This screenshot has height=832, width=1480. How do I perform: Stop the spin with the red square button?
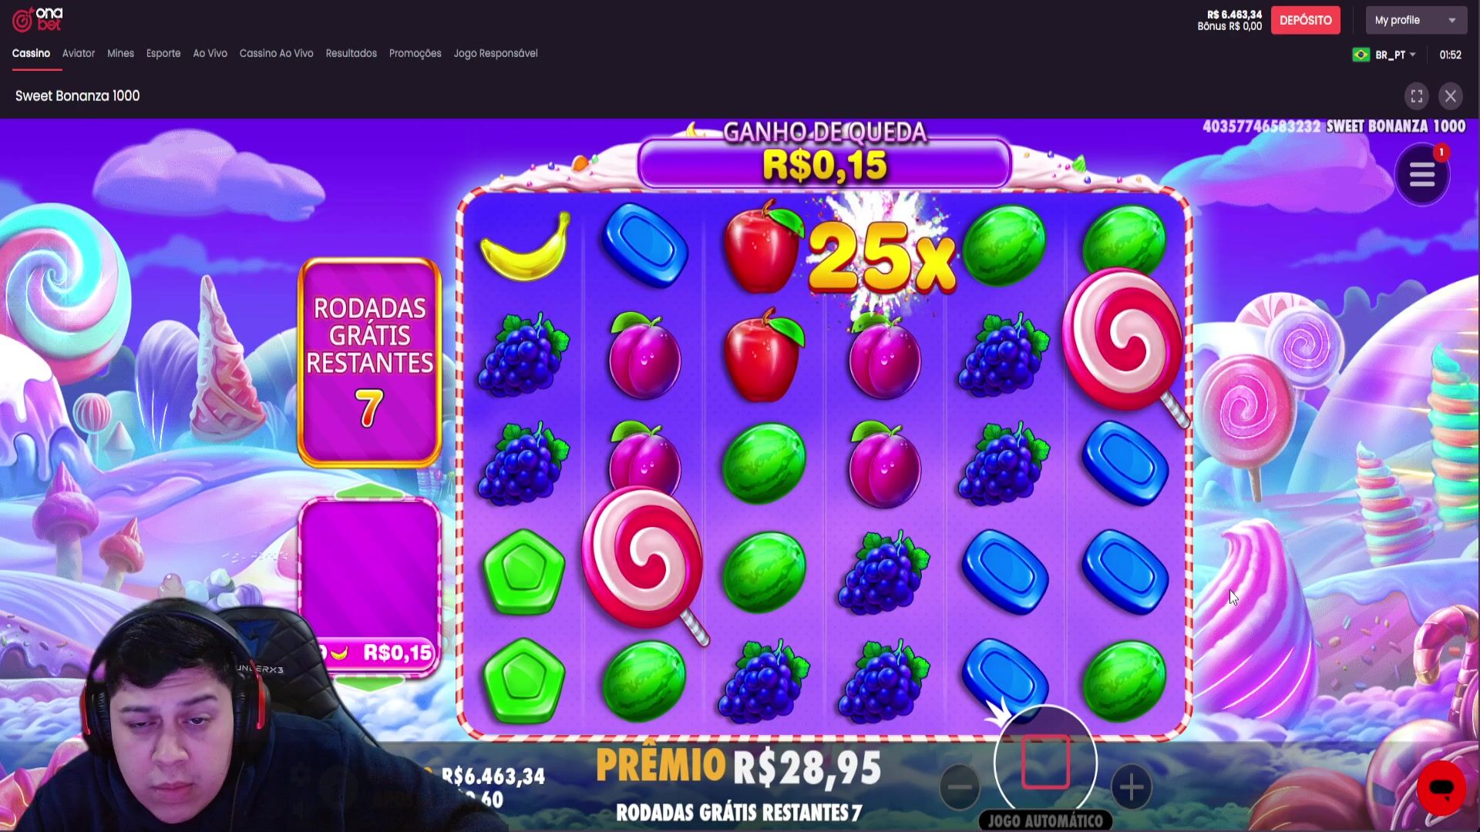tap(1045, 763)
